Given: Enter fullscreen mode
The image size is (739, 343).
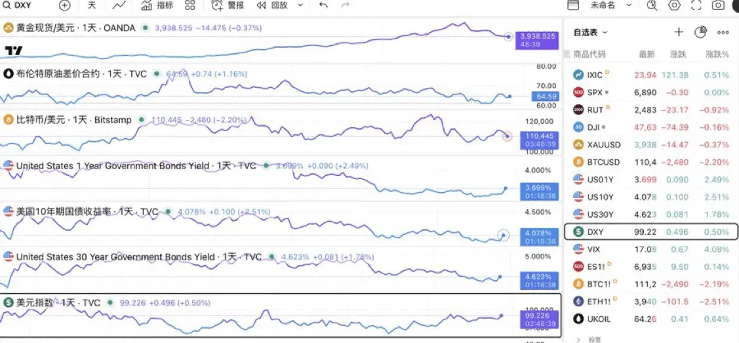Looking at the screenshot, I should click(696, 6).
